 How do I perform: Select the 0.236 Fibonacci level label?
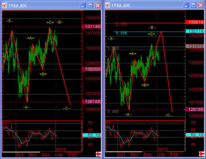tap(121, 33)
